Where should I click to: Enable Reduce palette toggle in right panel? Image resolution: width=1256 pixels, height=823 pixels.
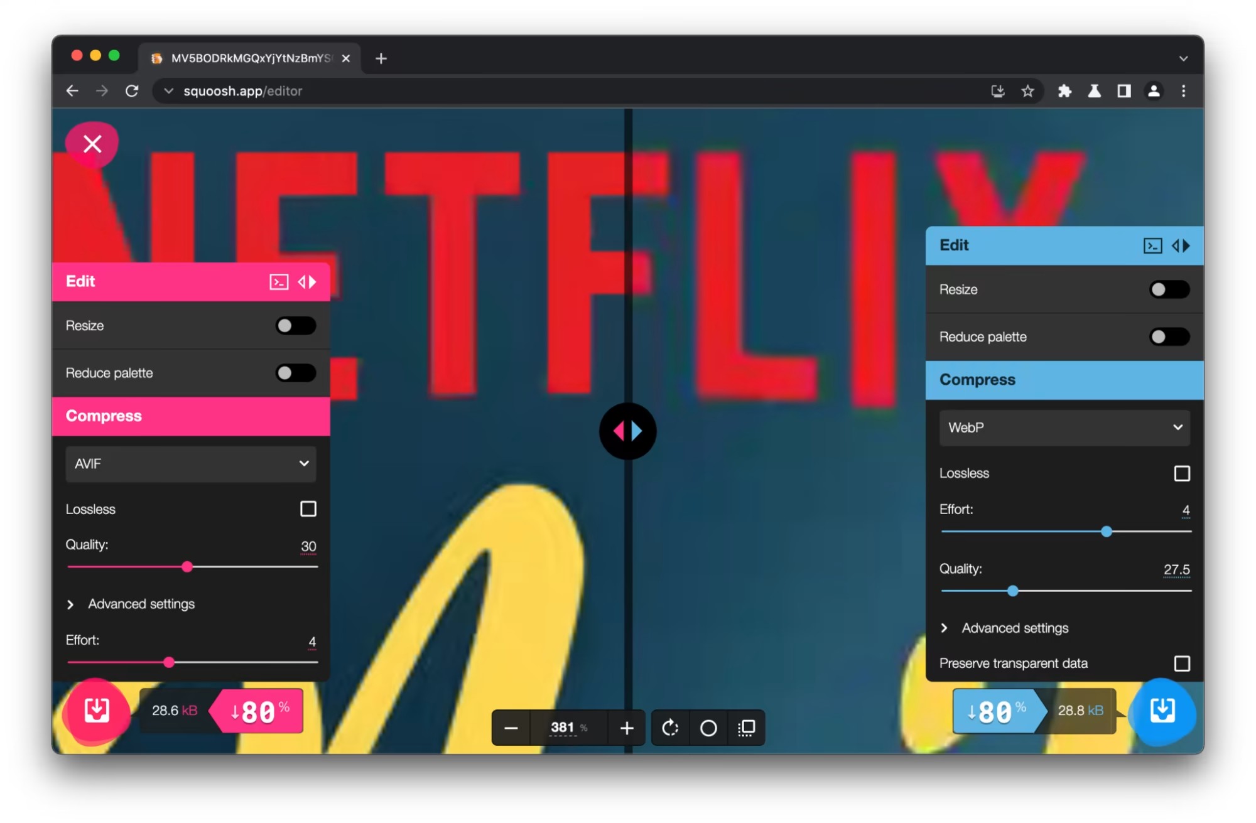point(1169,336)
